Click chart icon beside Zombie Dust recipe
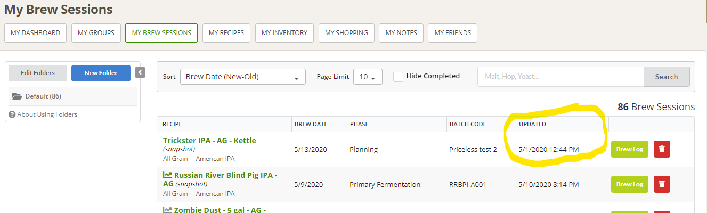Image resolution: width=707 pixels, height=213 pixels. pos(167,210)
